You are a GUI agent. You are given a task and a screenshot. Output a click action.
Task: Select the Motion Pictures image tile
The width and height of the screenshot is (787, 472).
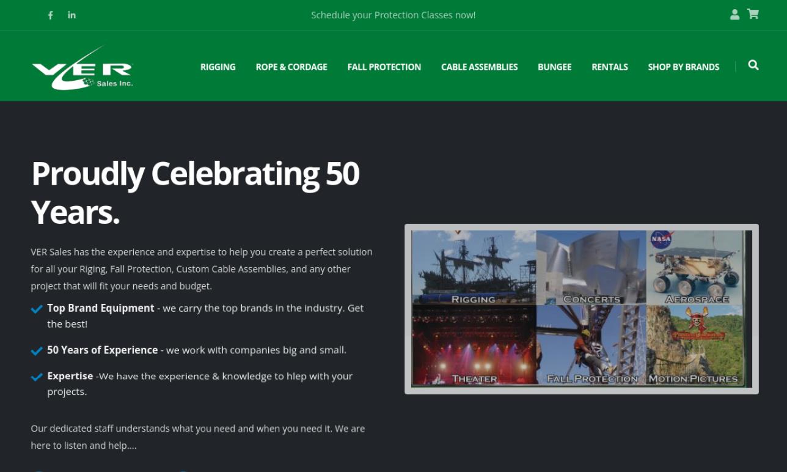tap(697, 345)
